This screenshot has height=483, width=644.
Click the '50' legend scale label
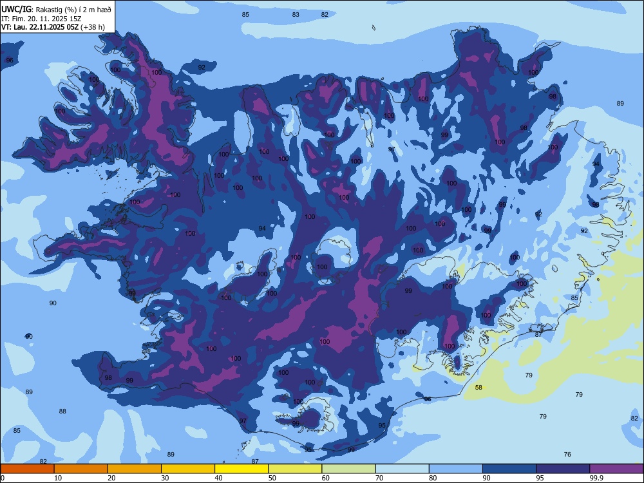(272, 478)
